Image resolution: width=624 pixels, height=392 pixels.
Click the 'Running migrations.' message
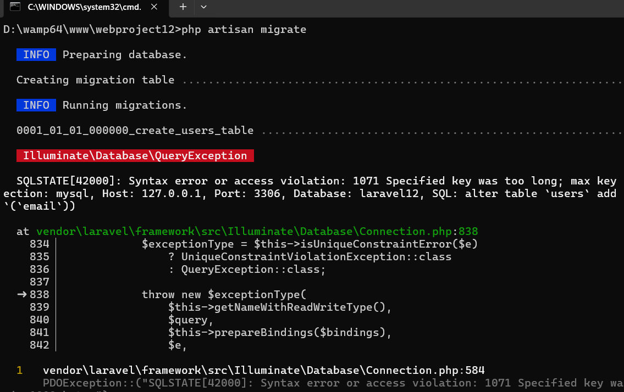tap(125, 105)
